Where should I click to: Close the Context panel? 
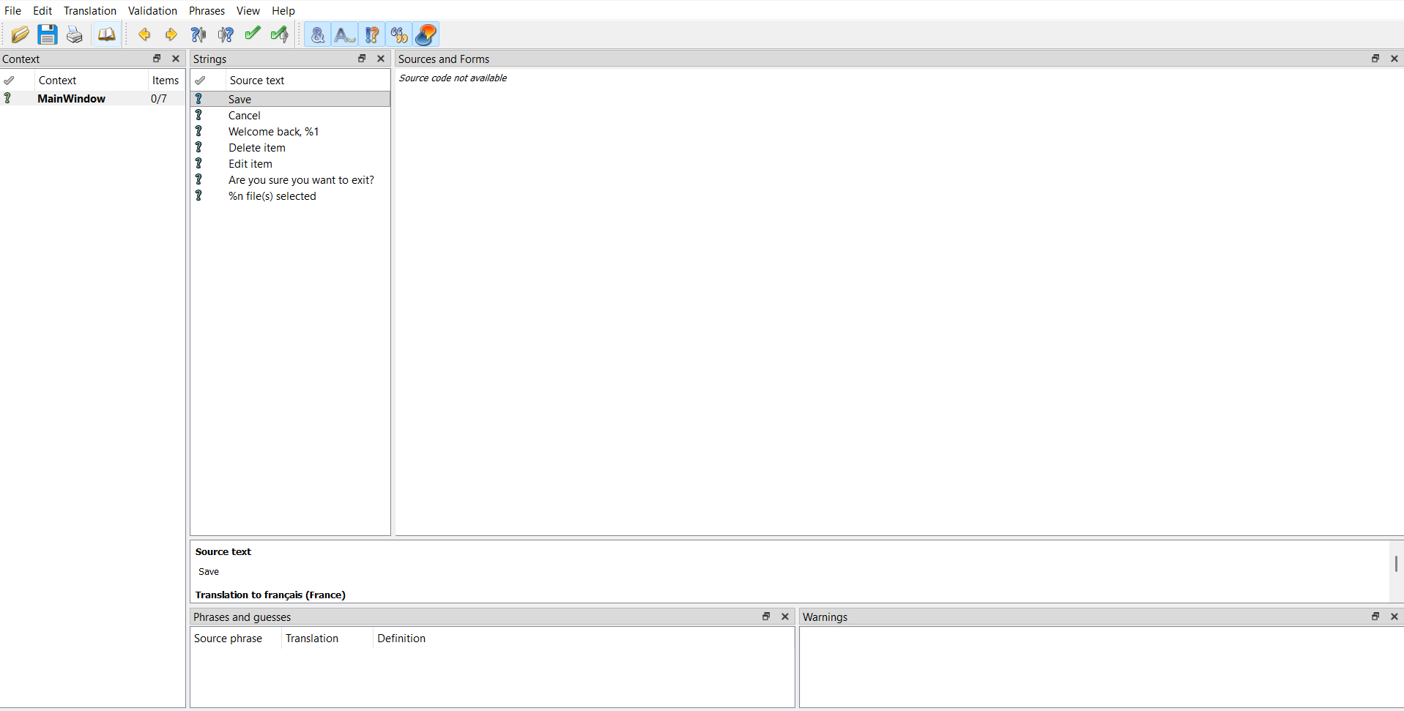tap(176, 59)
